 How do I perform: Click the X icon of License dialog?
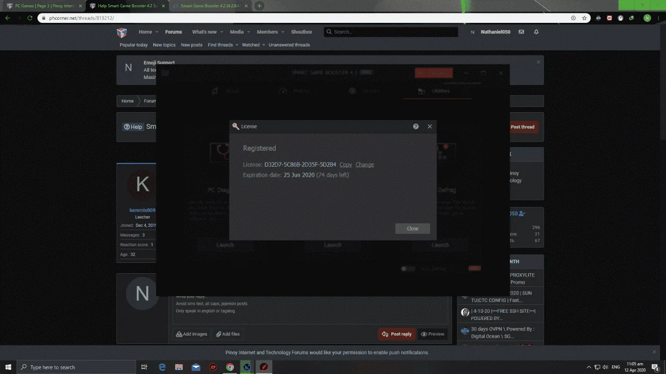click(430, 126)
